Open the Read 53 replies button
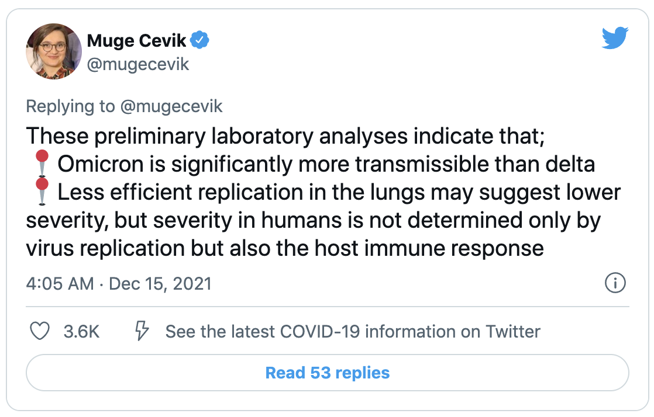Image resolution: width=654 pixels, height=417 pixels. (x=328, y=373)
